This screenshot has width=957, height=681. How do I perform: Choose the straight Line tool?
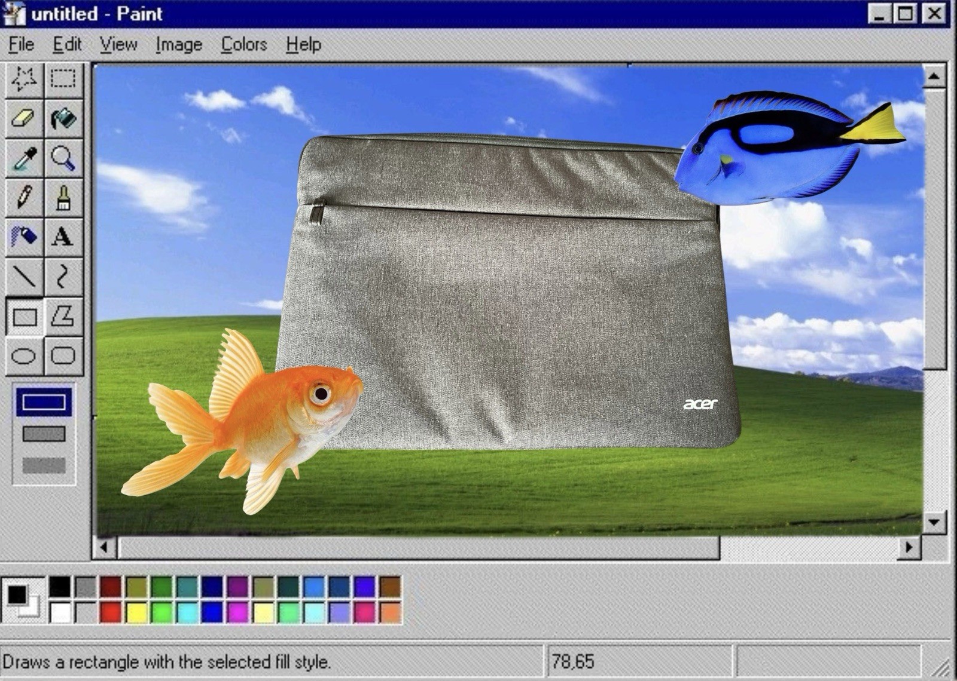click(x=24, y=277)
